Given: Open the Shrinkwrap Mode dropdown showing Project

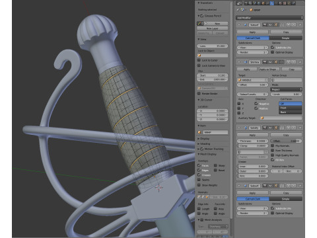Looking at the screenshot, I should point(286,89).
